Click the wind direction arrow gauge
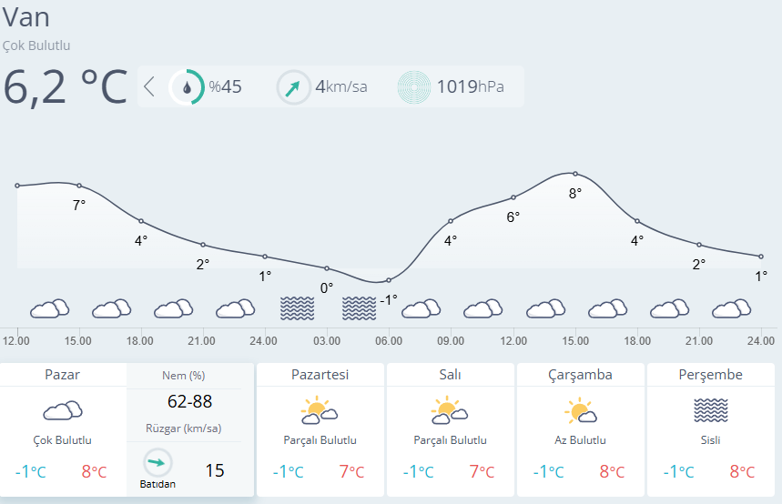Image resolution: width=782 pixels, height=504 pixels. tap(293, 87)
